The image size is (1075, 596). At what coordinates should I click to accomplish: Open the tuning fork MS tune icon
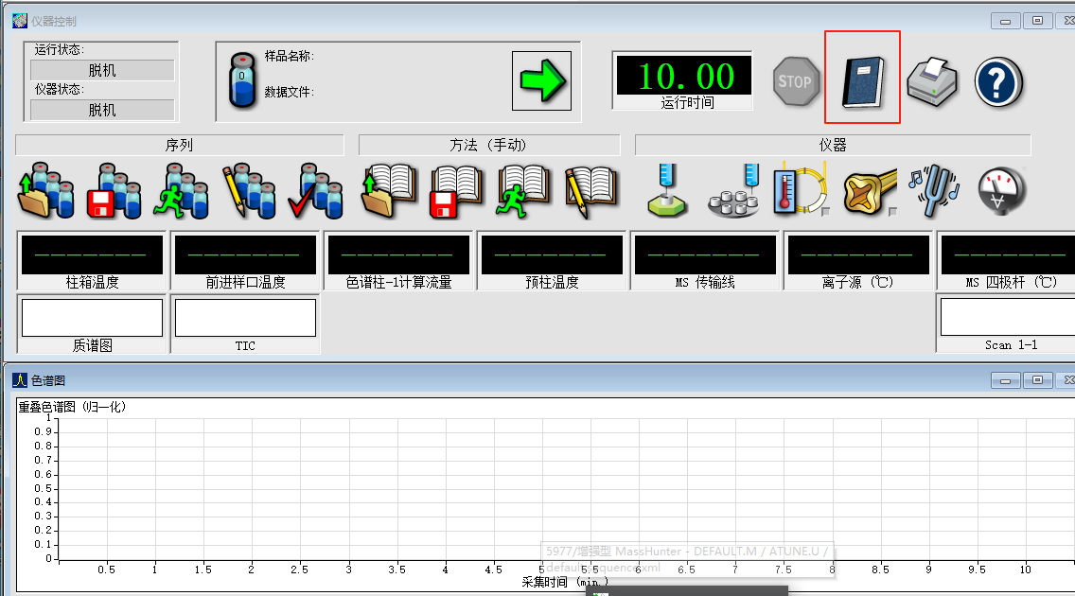pyautogui.click(x=933, y=188)
